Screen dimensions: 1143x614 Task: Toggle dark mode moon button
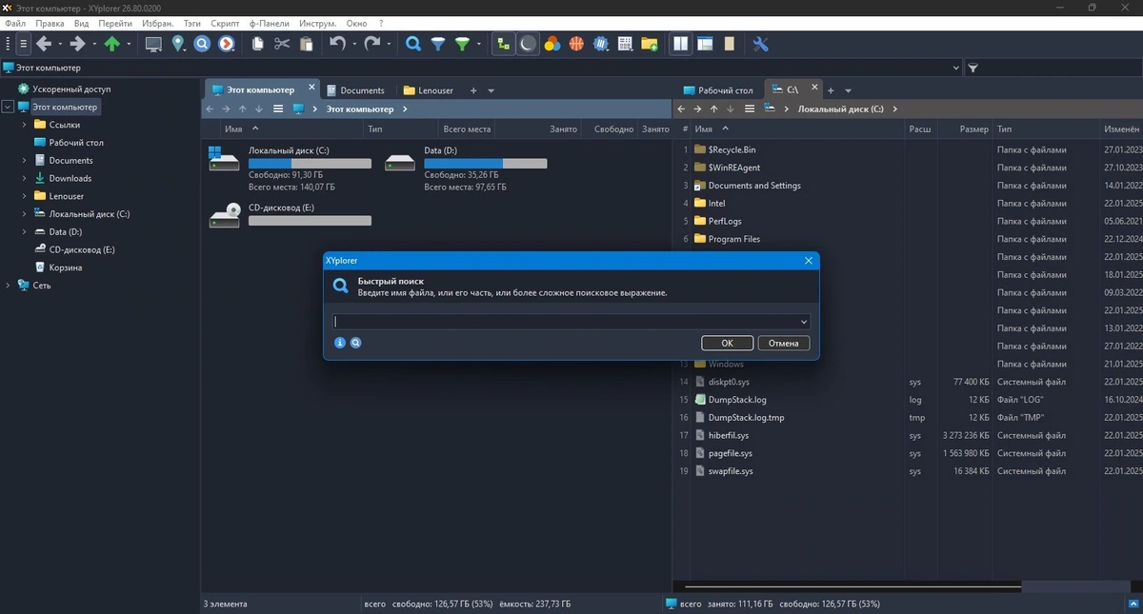(x=528, y=44)
